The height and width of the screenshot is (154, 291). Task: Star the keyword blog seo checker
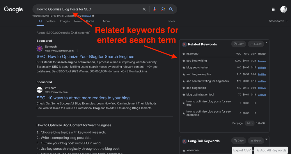pyautogui.click(x=184, y=68)
